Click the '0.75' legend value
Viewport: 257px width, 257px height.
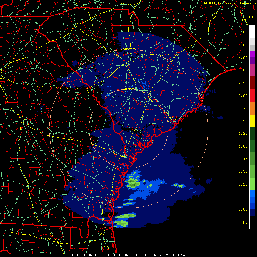(x=243, y=159)
